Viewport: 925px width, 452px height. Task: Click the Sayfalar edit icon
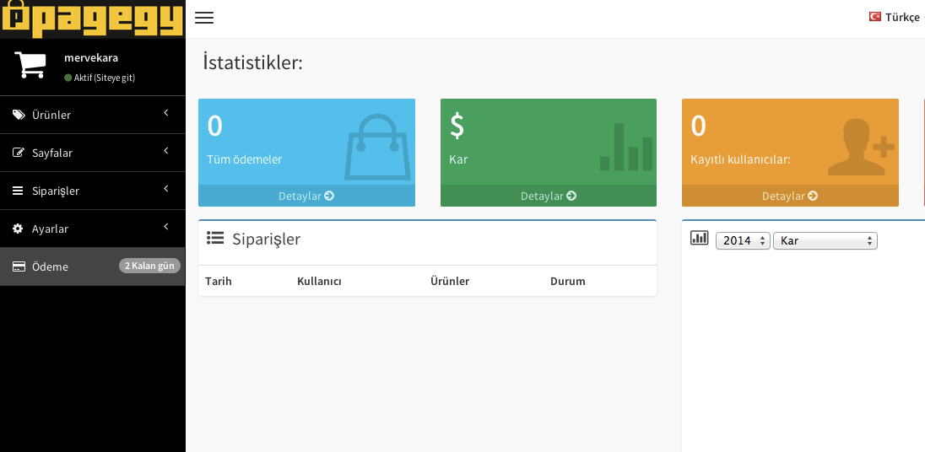(x=19, y=153)
